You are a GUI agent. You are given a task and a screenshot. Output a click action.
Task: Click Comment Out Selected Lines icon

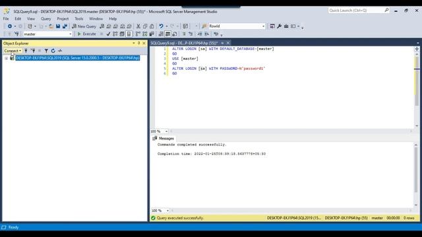click(184, 34)
